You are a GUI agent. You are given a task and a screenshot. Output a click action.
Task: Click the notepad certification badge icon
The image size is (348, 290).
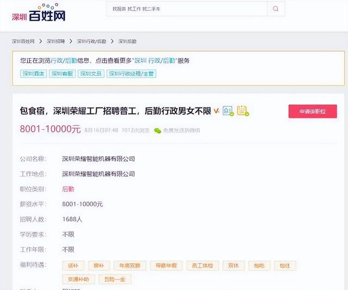coord(243,111)
